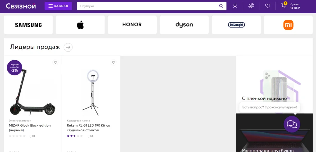The width and height of the screenshot is (316, 152).
Task: Open the Dyson brand tile
Action: 184,25
